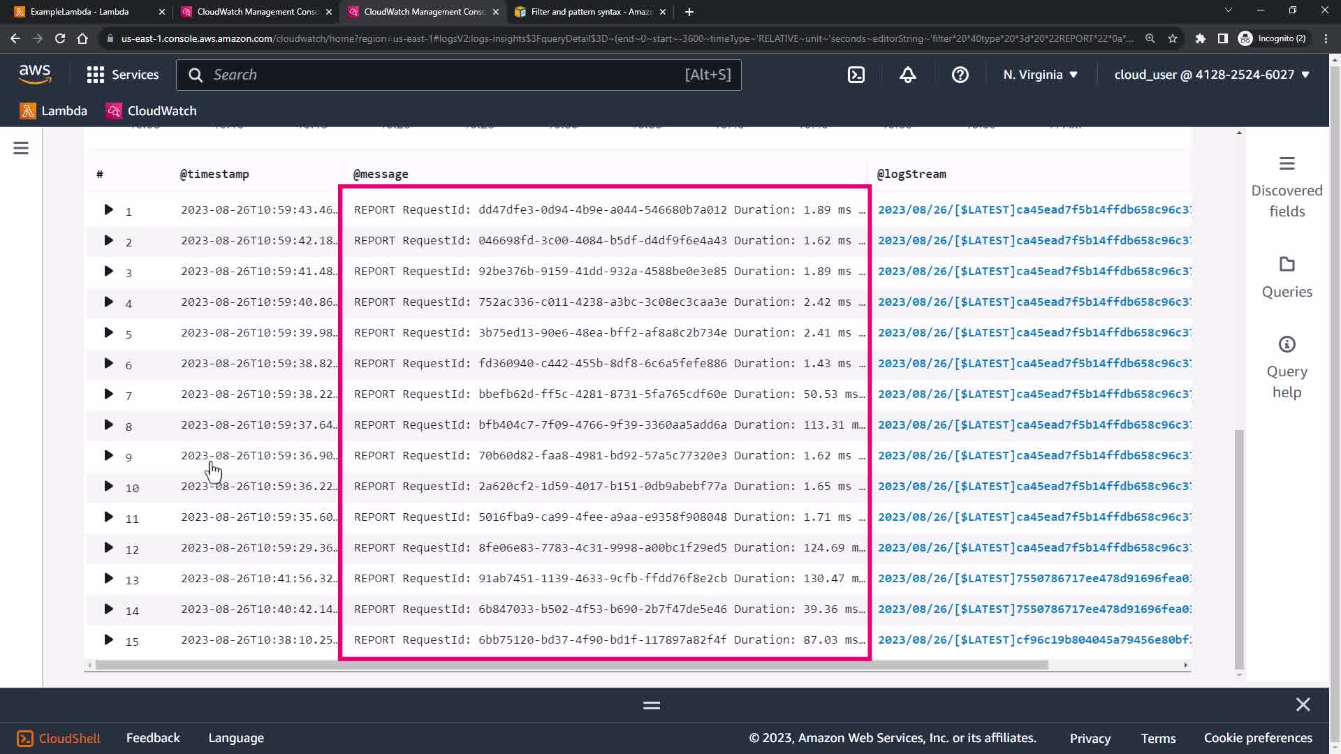The width and height of the screenshot is (1341, 754).
Task: Click the AWS support help icon
Action: (960, 75)
